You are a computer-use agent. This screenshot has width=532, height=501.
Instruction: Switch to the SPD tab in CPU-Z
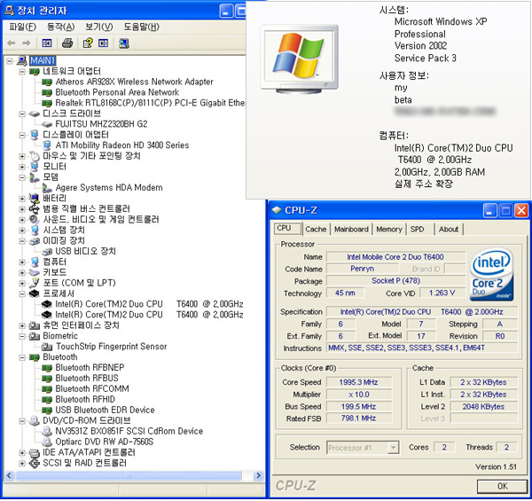(x=417, y=230)
